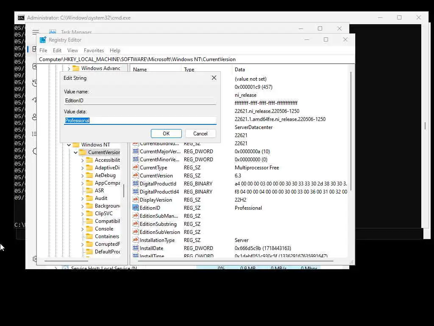Open Task Manager hamburger navigation menu

tap(36, 32)
